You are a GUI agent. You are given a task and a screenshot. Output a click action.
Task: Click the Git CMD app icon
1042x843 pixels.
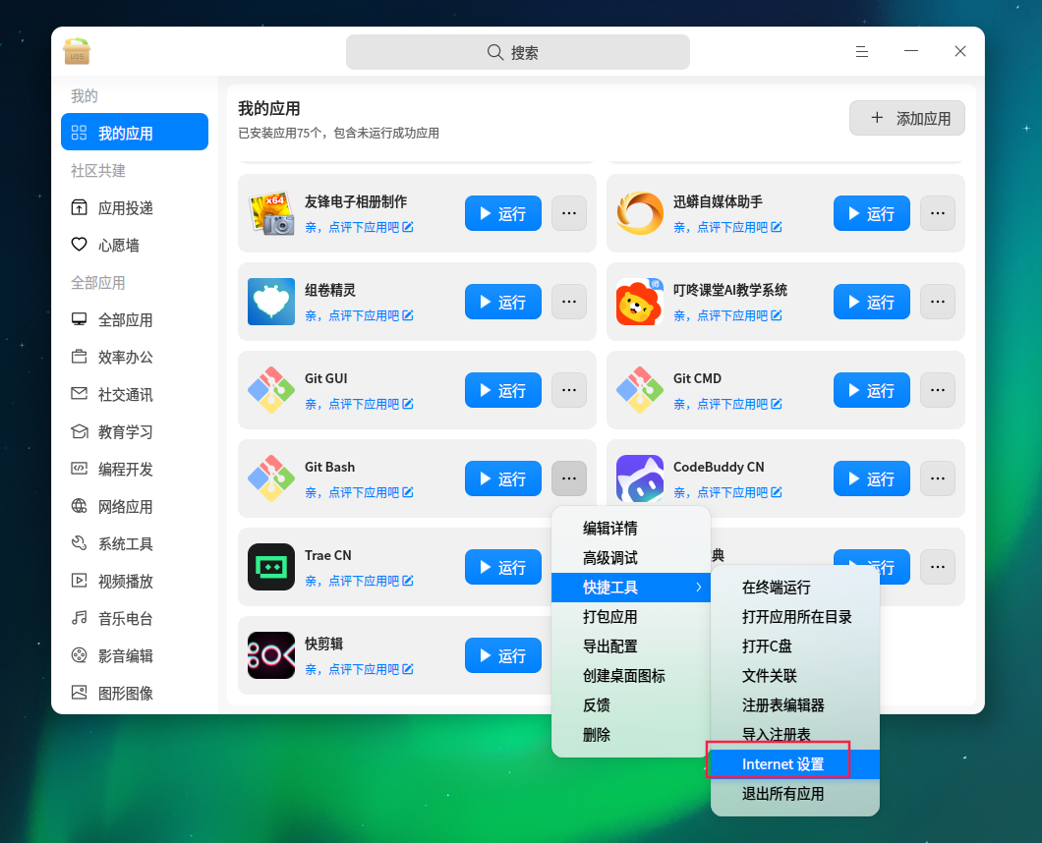tap(640, 390)
